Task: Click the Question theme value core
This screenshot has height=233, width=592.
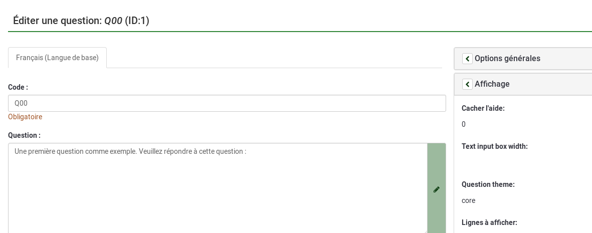Action: click(468, 200)
